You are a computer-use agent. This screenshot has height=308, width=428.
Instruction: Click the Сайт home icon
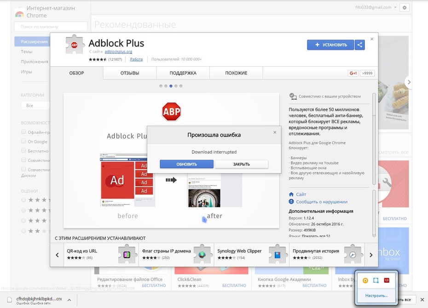click(x=291, y=194)
